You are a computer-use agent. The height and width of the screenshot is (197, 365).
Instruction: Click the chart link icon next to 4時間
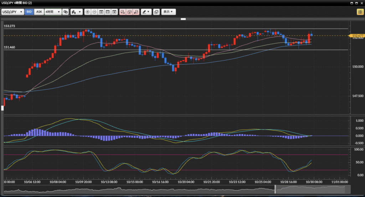point(65,12)
